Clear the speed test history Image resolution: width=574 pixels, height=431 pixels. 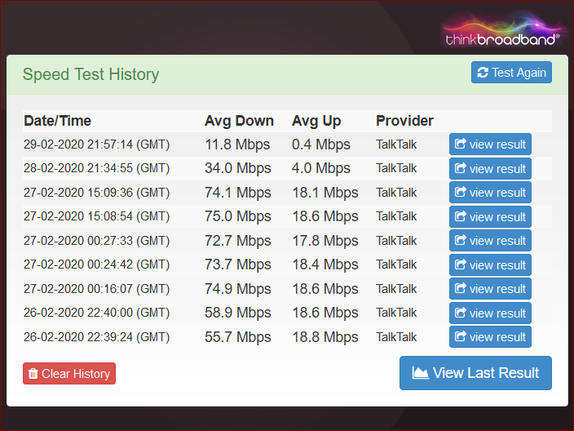69,374
